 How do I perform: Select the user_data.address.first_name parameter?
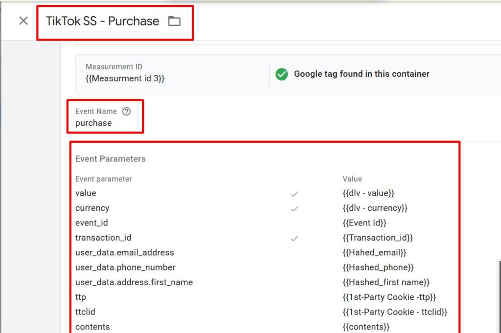coord(134,282)
